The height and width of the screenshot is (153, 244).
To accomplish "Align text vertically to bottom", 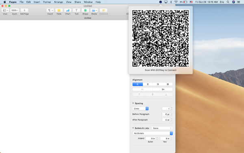I will coord(166,95).
